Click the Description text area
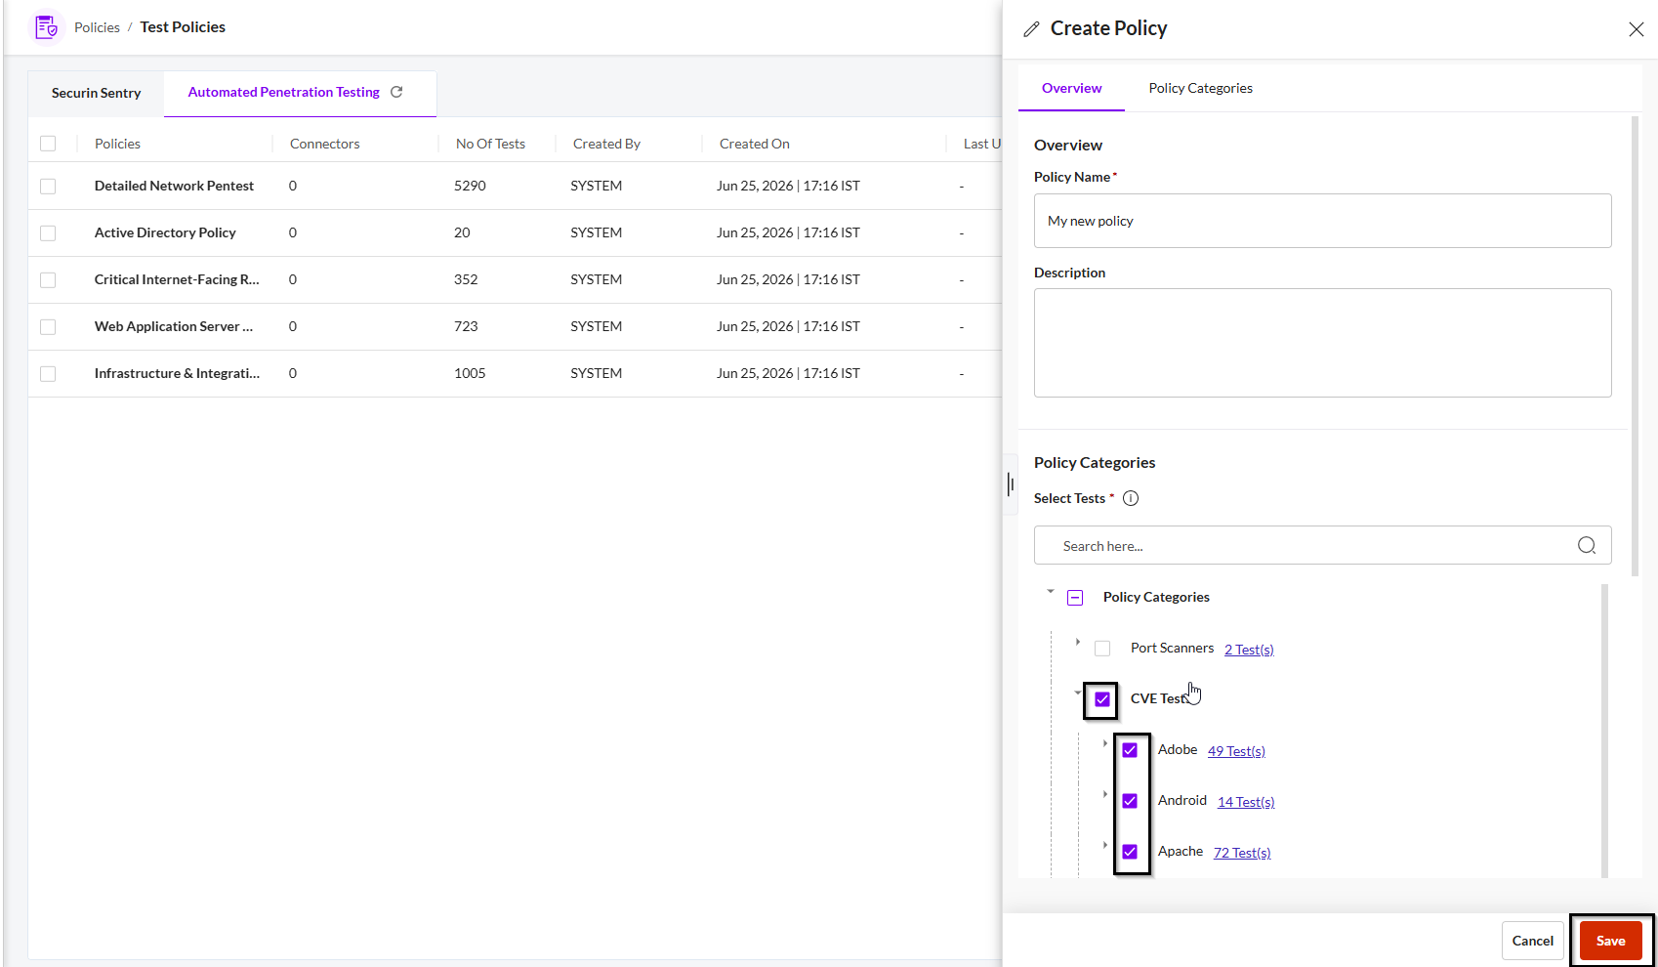The image size is (1658, 967). click(x=1322, y=343)
